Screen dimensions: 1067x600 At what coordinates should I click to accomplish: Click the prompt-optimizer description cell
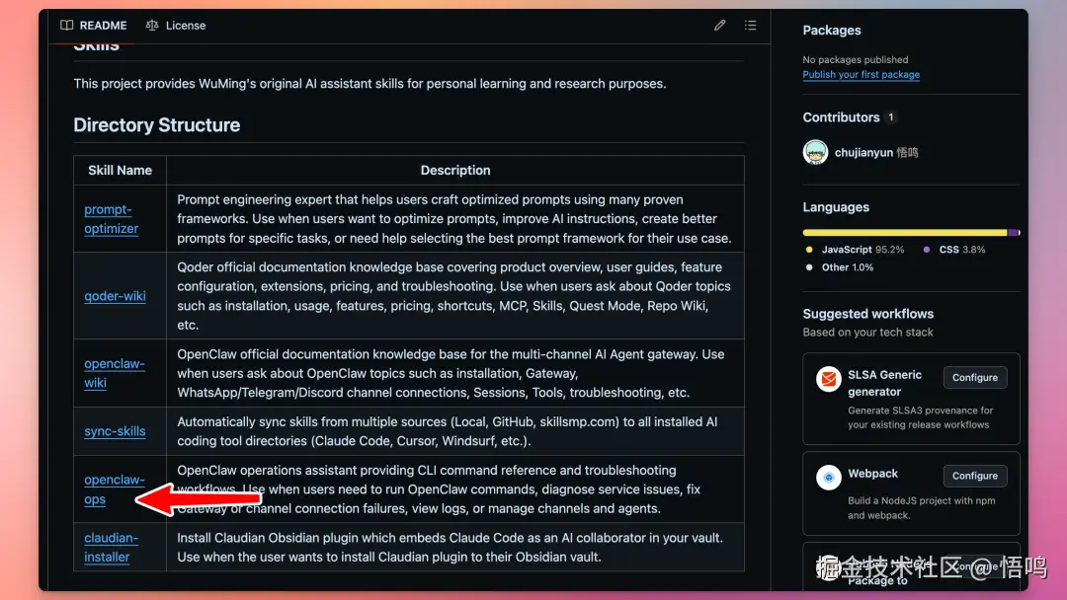click(x=455, y=219)
